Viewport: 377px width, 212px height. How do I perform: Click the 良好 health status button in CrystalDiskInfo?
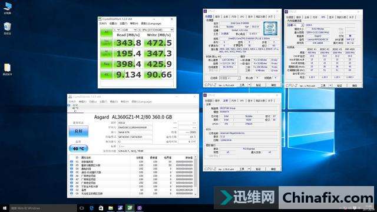tap(78, 131)
